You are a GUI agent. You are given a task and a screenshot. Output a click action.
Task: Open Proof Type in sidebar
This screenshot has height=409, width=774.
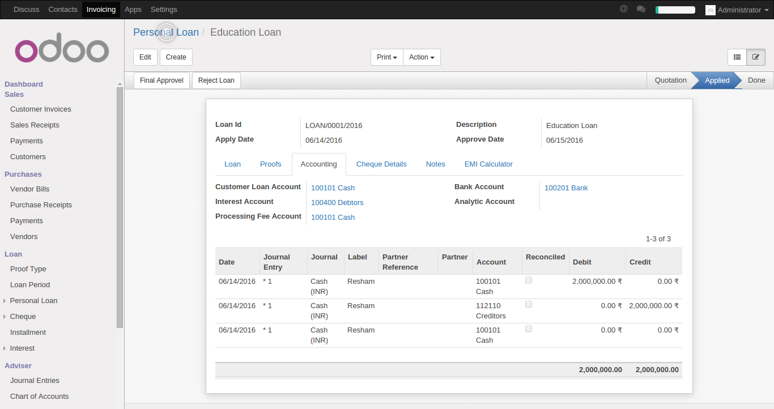click(x=28, y=269)
